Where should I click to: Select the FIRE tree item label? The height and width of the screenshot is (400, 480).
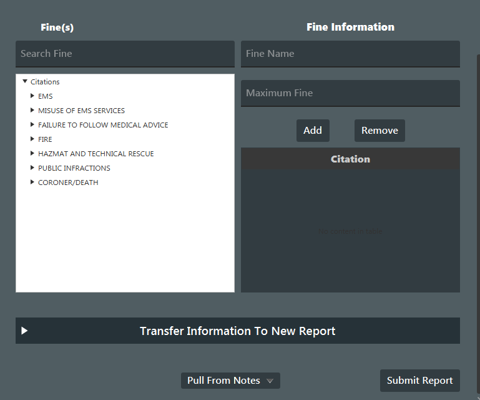click(x=45, y=139)
